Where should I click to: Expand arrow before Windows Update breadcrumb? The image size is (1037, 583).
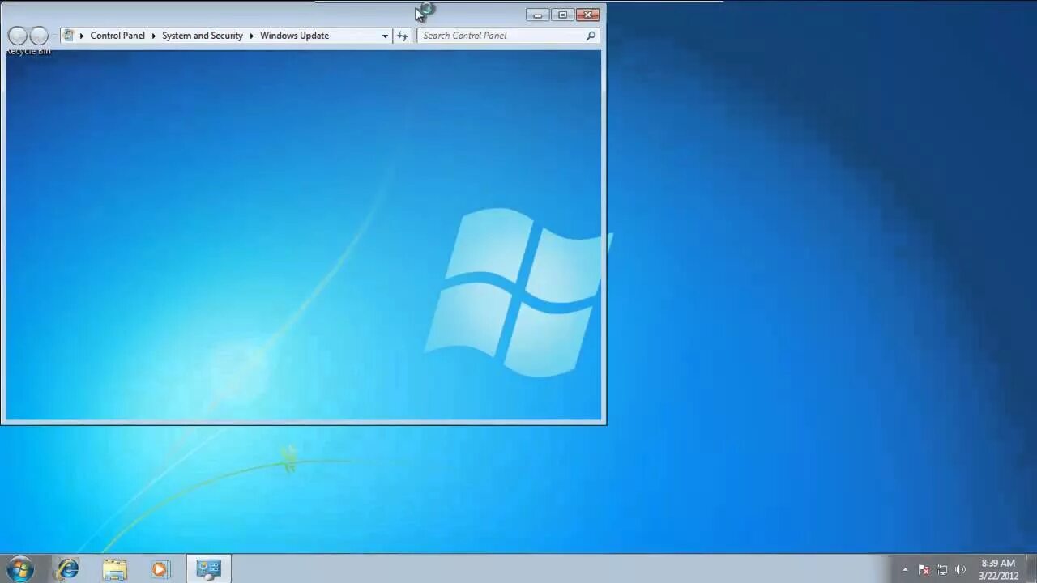pos(252,36)
